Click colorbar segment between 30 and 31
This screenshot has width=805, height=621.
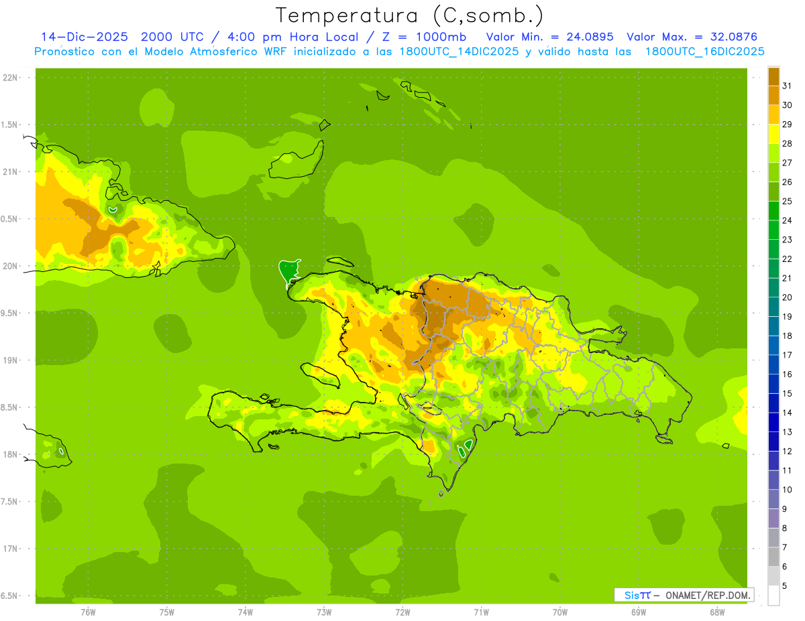tap(773, 95)
